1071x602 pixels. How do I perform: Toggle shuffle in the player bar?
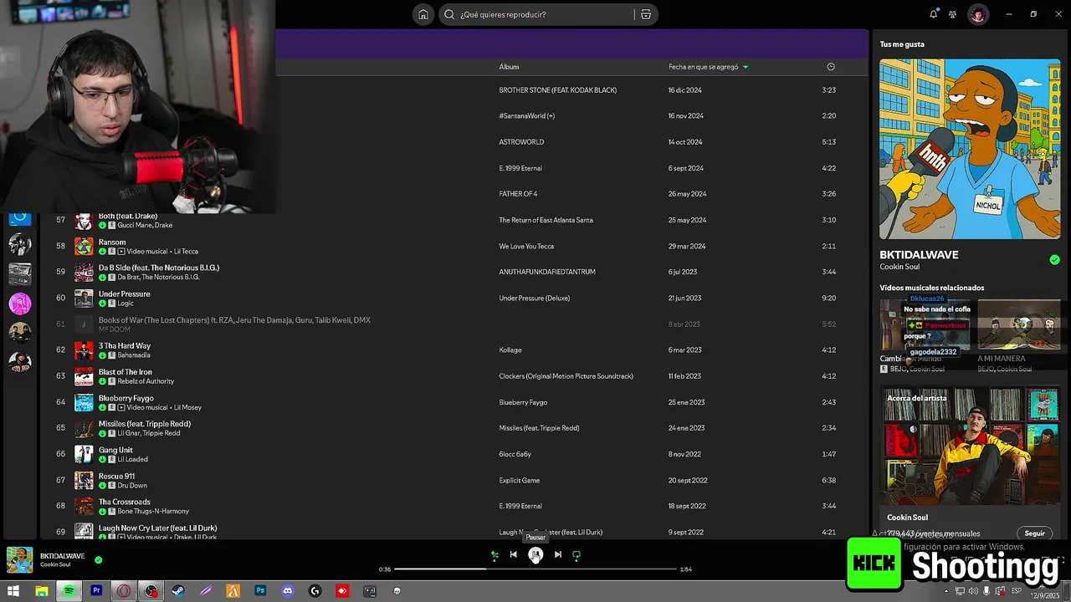[495, 554]
